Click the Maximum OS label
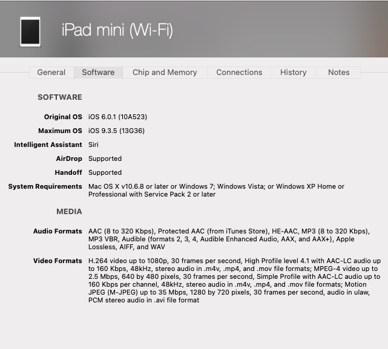The height and width of the screenshot is (349, 388). point(60,131)
